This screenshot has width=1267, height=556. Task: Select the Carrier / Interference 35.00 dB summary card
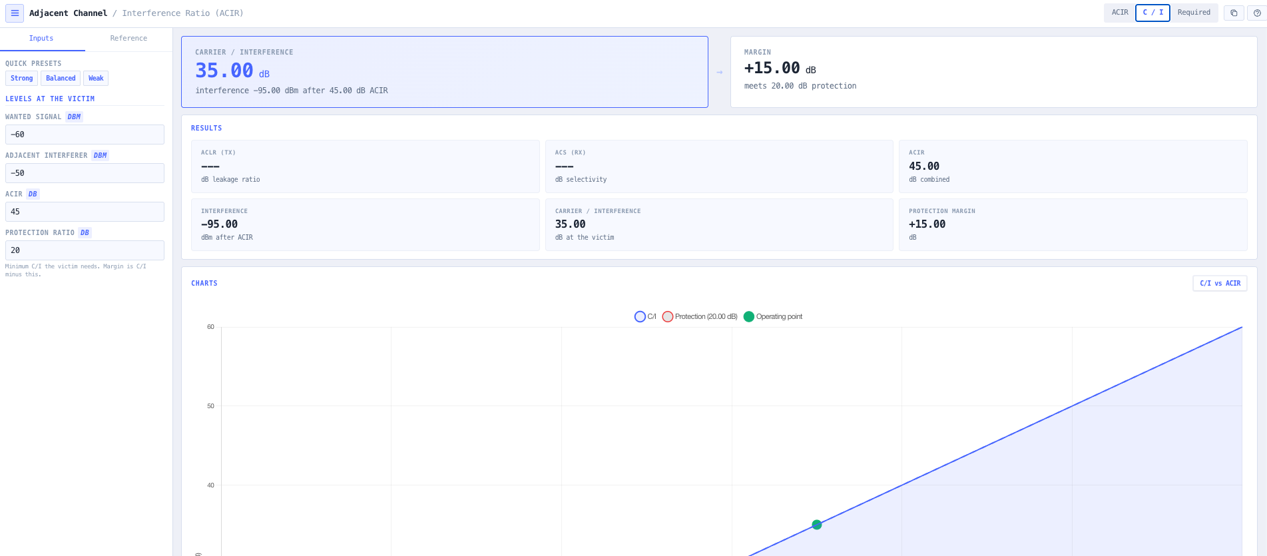[x=445, y=72]
